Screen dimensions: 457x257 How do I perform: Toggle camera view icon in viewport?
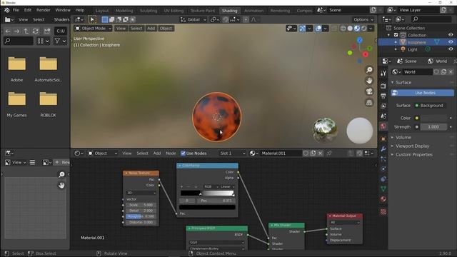coord(369,91)
